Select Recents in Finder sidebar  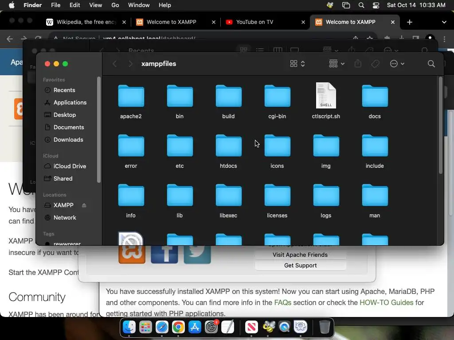point(64,90)
